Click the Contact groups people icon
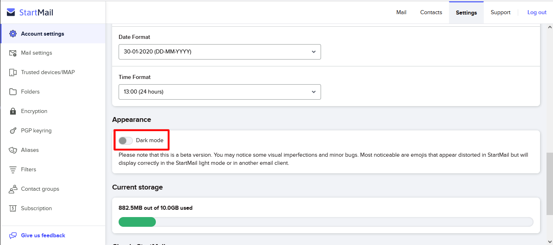This screenshot has width=553, height=245. tap(13, 189)
